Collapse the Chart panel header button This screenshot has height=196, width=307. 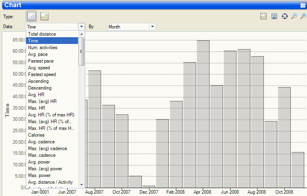(x=303, y=5)
